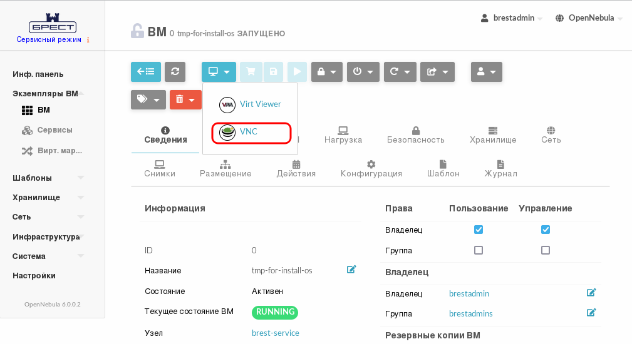The image size is (632, 344).
Task: Open the lock actions dropdown
Action: tap(327, 72)
